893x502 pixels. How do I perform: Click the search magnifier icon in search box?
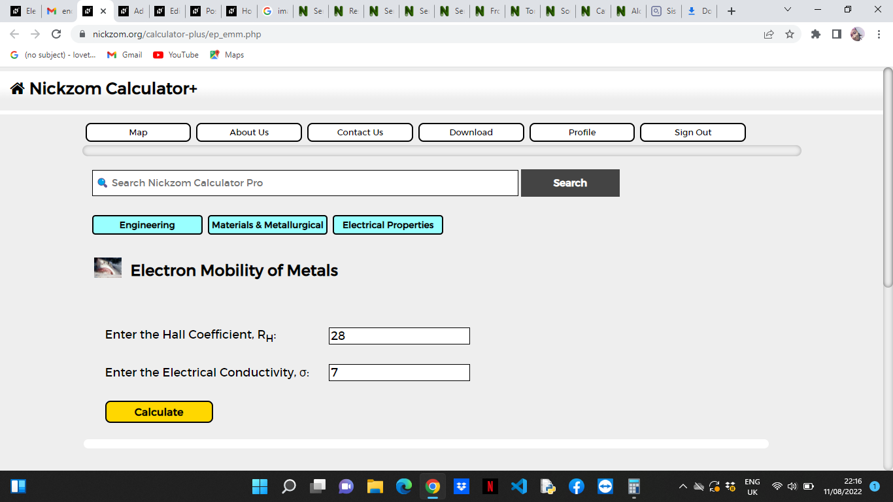click(x=102, y=183)
